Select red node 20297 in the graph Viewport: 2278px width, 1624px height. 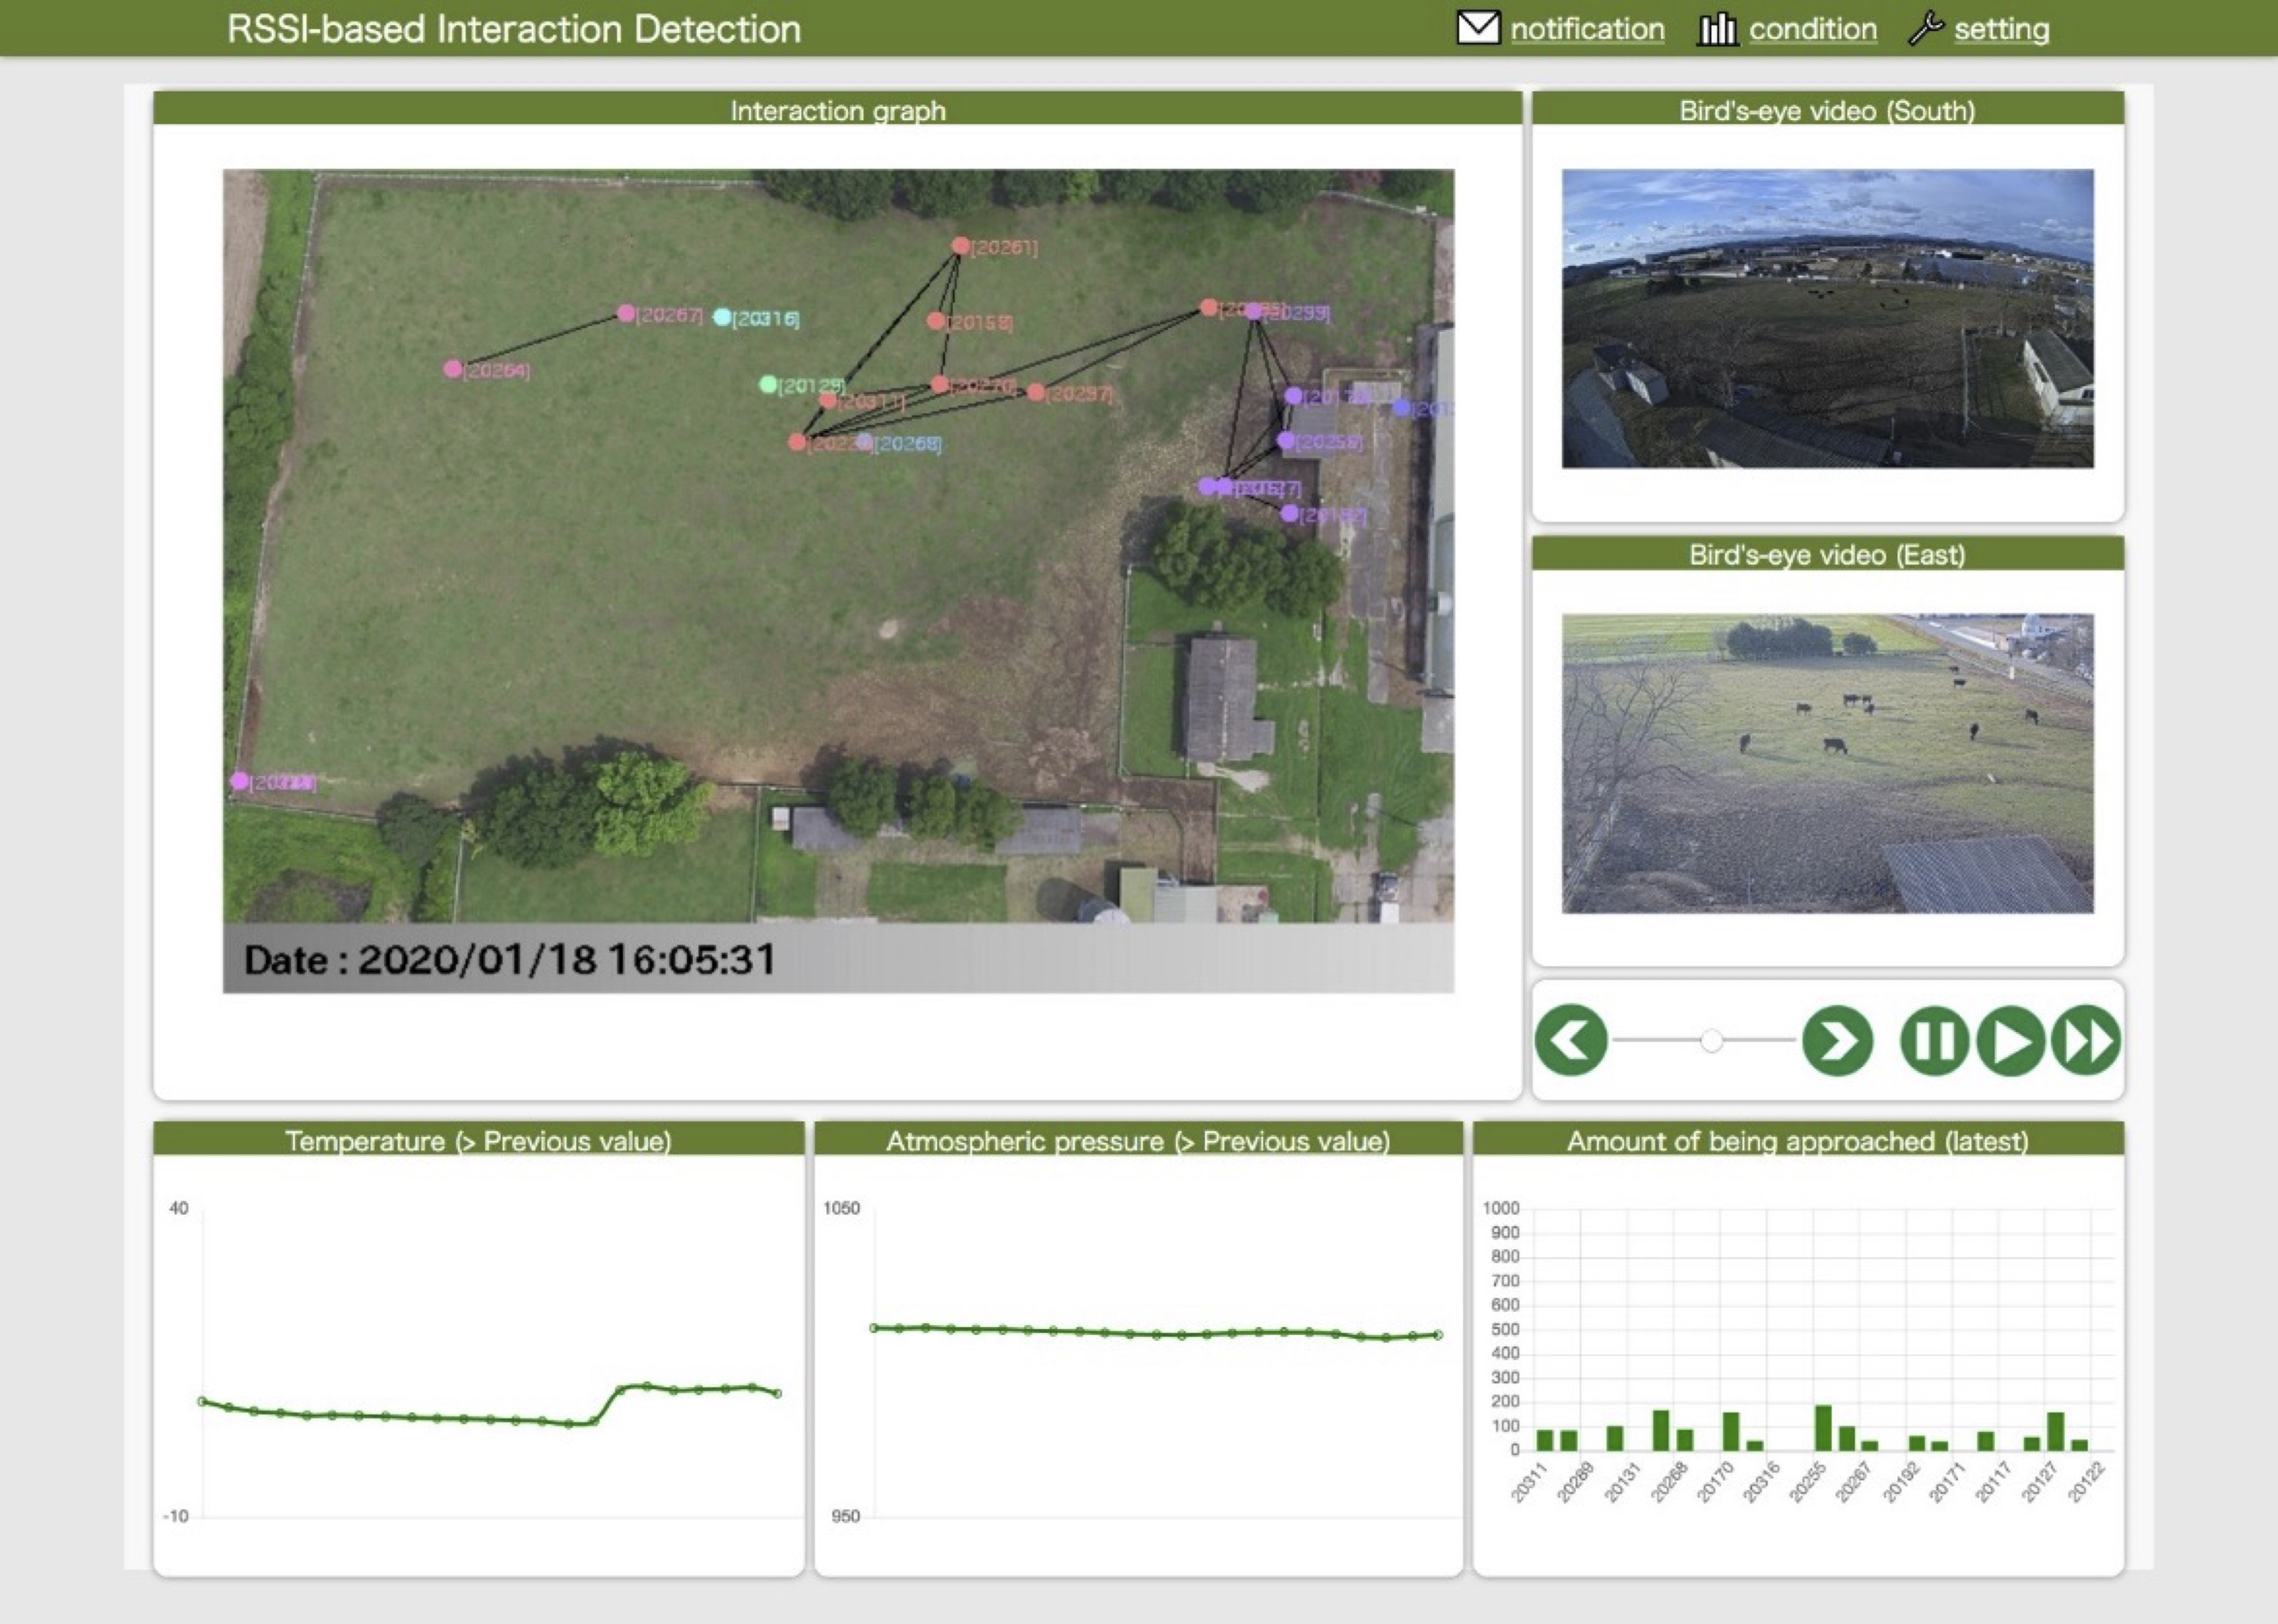point(1036,392)
